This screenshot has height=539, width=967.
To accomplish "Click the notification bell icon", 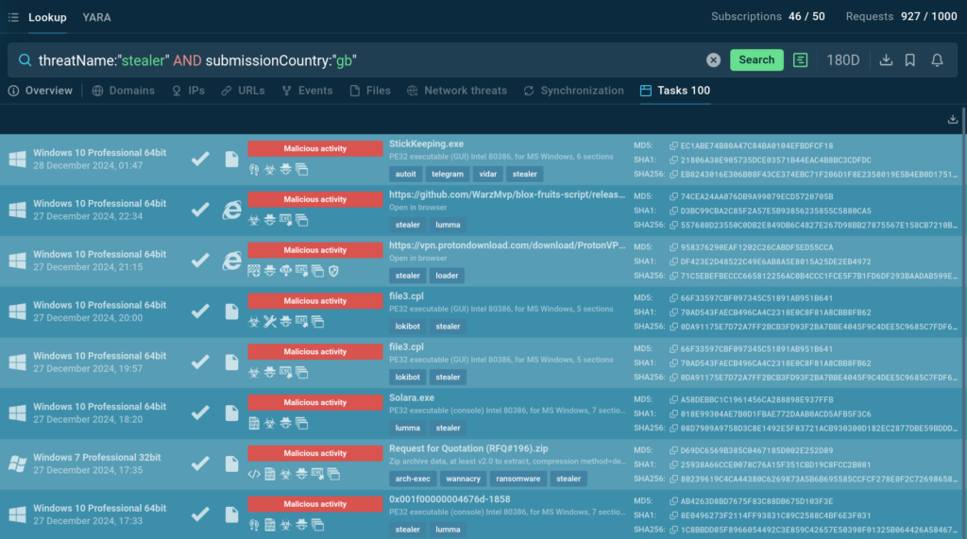I will [x=937, y=59].
